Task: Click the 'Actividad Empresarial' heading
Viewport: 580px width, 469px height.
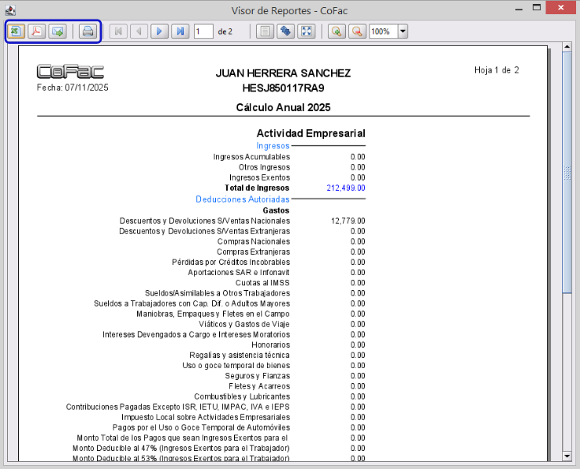Action: tap(311, 134)
